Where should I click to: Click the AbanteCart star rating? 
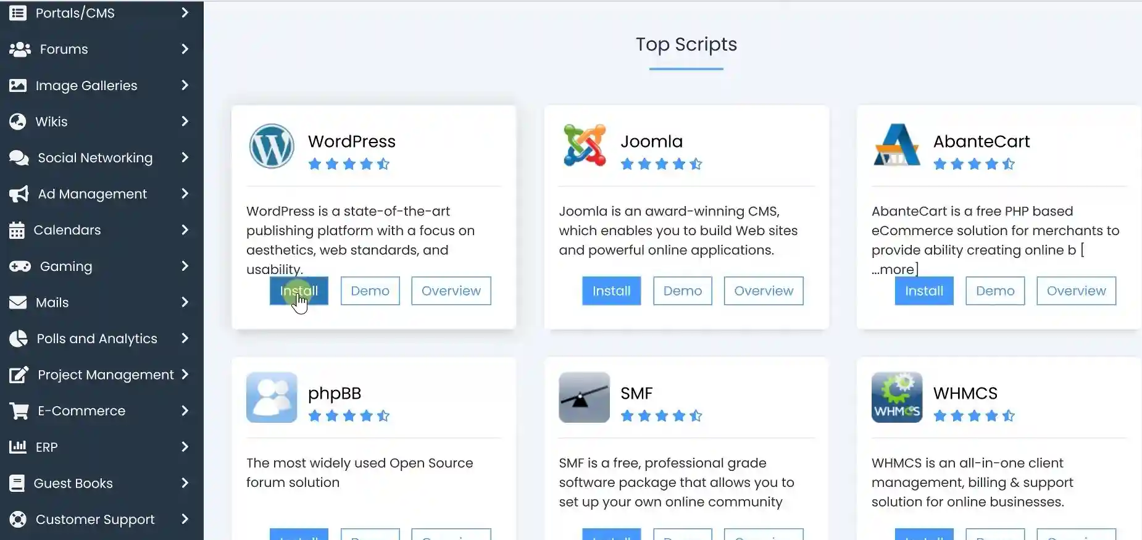(x=974, y=164)
